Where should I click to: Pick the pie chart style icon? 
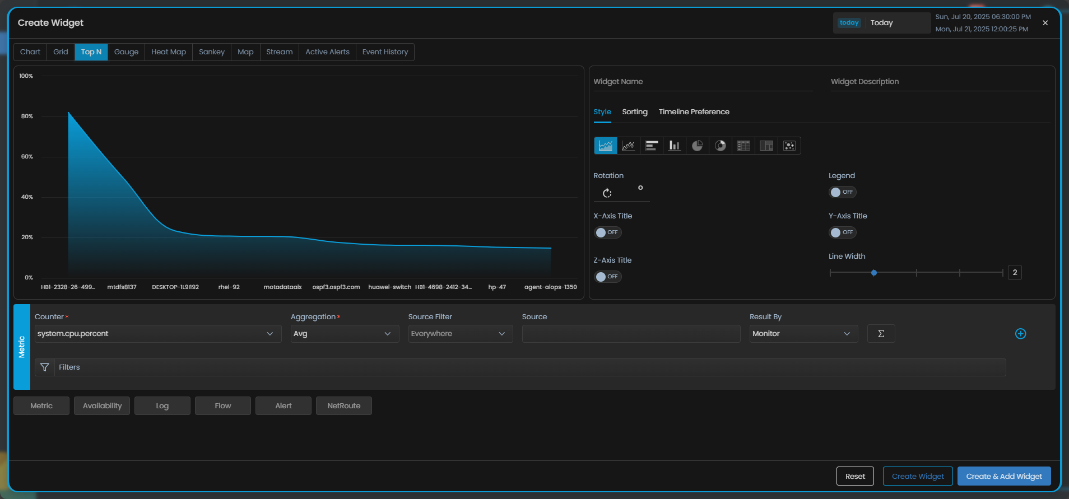click(x=698, y=146)
